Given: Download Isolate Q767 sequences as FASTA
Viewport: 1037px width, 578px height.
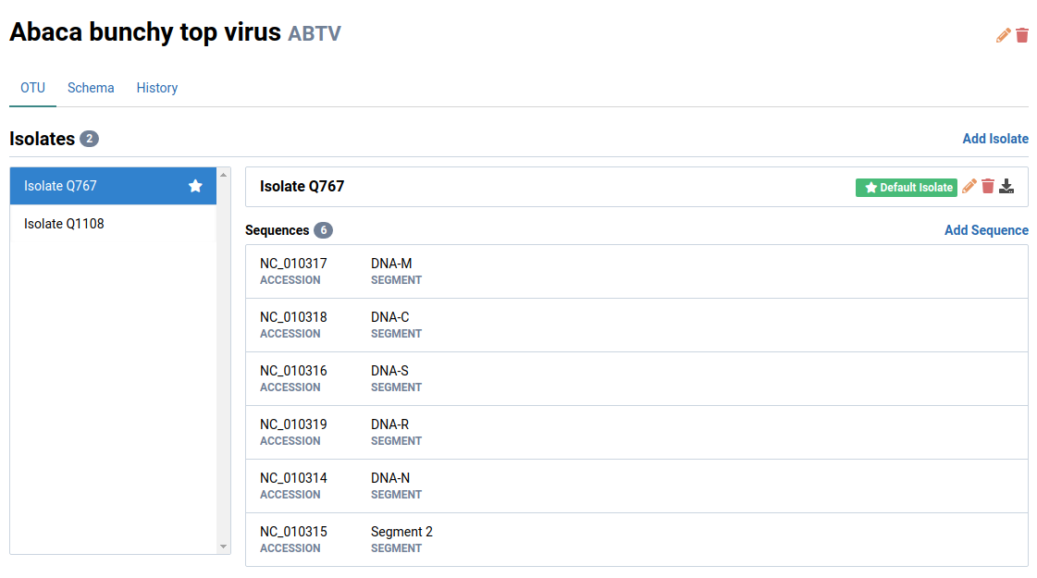Looking at the screenshot, I should (x=1007, y=187).
